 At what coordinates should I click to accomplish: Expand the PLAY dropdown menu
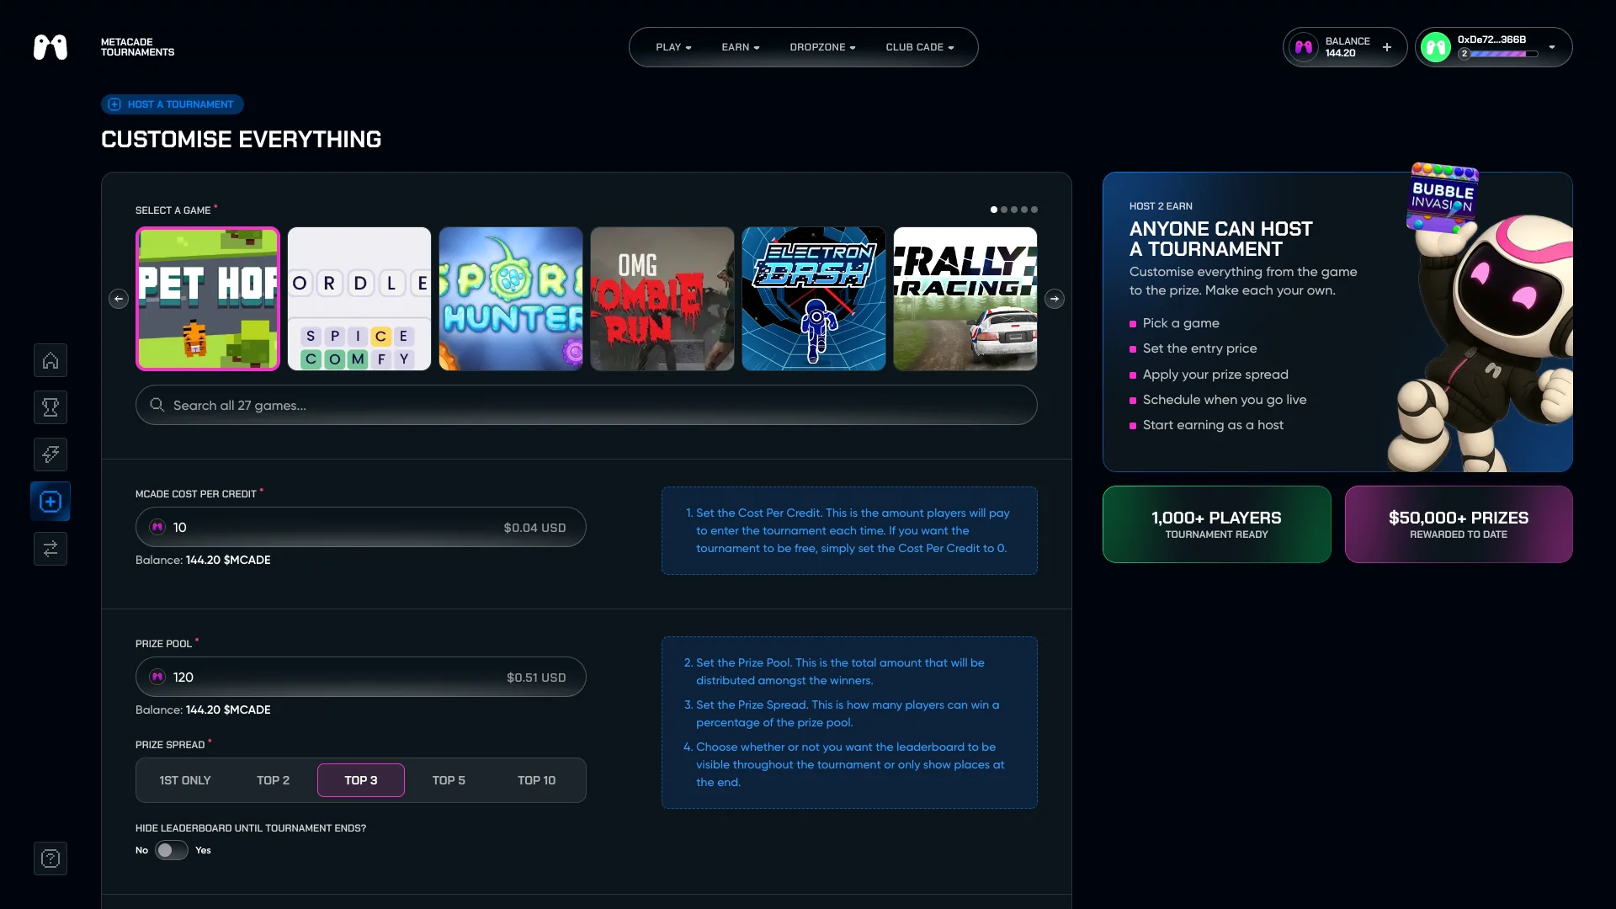pos(673,47)
